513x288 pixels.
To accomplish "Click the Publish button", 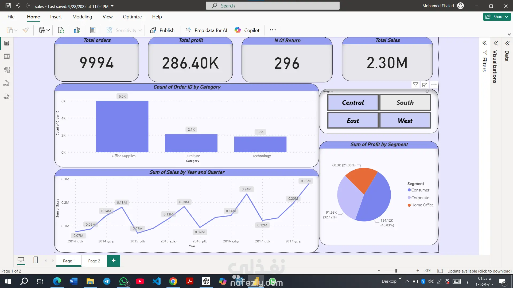I will (x=162, y=30).
